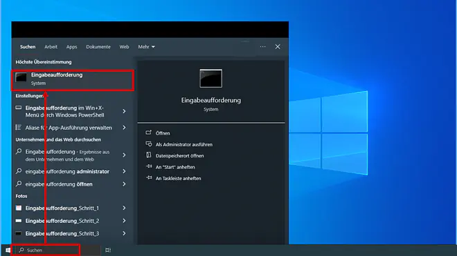
Task: Expand eingabeaufforderung administrator suggestion arrow
Action: click(x=124, y=171)
